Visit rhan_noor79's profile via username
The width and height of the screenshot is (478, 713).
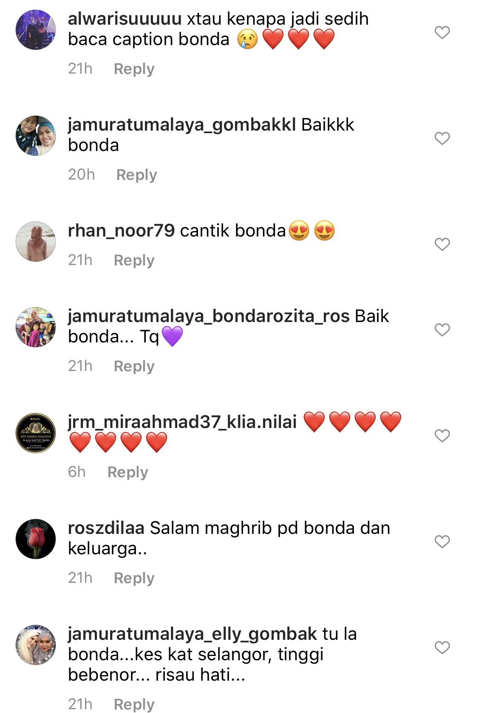click(122, 231)
